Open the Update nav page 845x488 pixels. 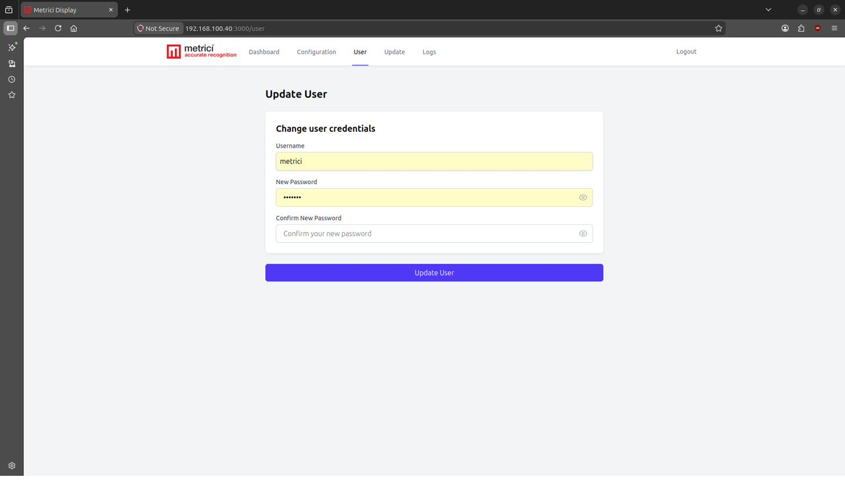click(x=395, y=52)
